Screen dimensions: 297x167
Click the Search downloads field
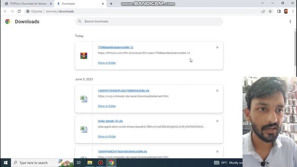[x=149, y=21]
